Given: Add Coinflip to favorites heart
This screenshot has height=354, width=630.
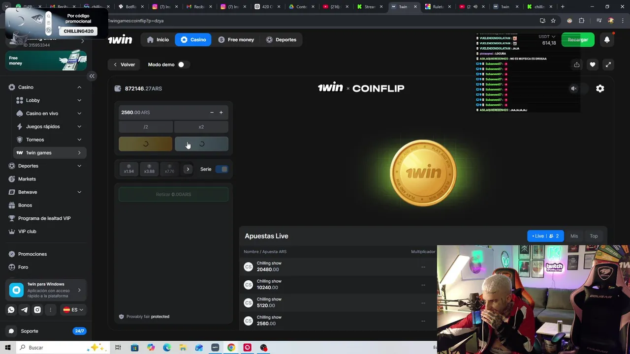Looking at the screenshot, I should 593,64.
